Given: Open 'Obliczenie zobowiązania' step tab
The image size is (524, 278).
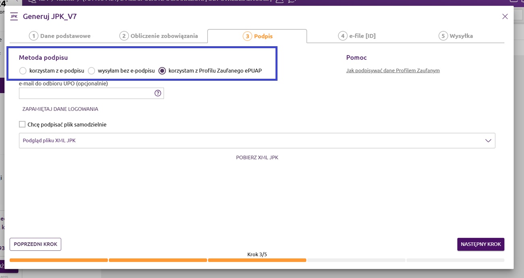Looking at the screenshot, I should coord(159,36).
